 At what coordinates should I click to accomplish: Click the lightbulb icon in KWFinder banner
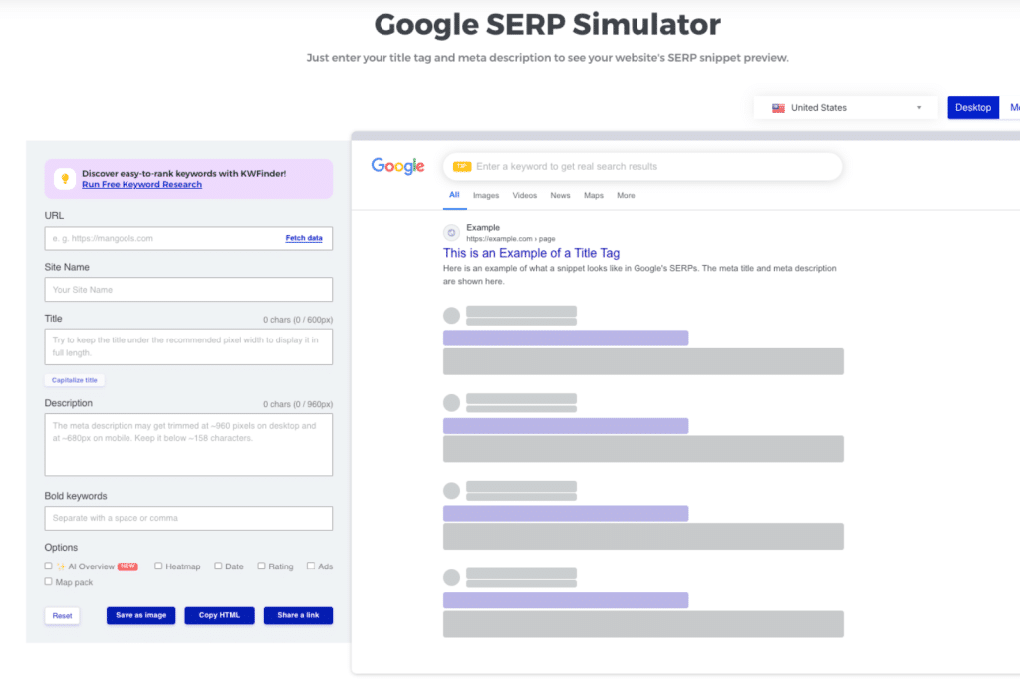pyautogui.click(x=65, y=179)
